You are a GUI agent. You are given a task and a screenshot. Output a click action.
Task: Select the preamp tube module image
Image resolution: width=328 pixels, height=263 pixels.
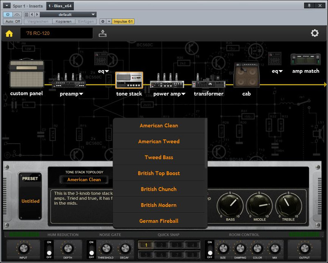pos(69,80)
